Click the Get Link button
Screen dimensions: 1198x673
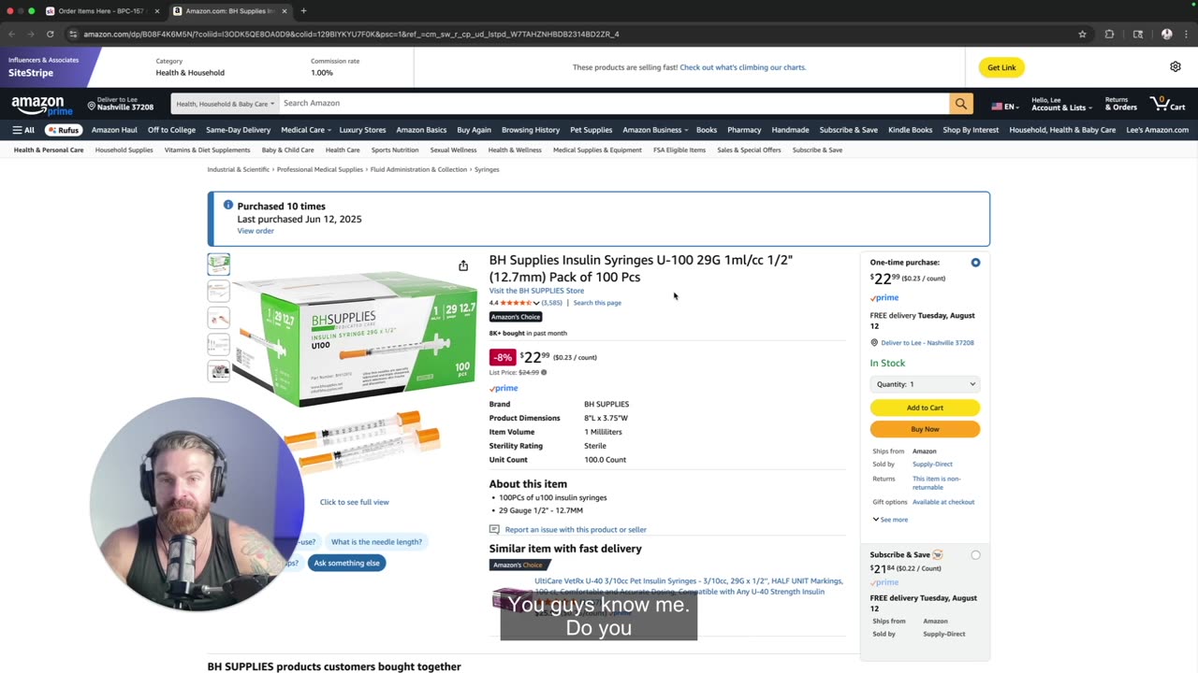tap(1001, 67)
